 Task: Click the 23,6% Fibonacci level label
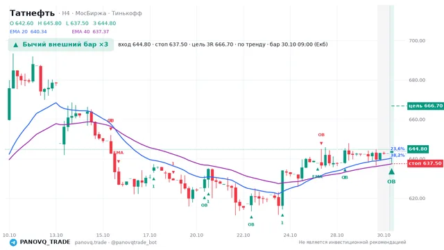pyautogui.click(x=398, y=149)
